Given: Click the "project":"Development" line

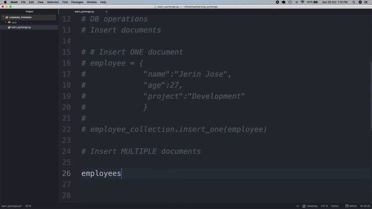Looking at the screenshot, I should tap(194, 96).
